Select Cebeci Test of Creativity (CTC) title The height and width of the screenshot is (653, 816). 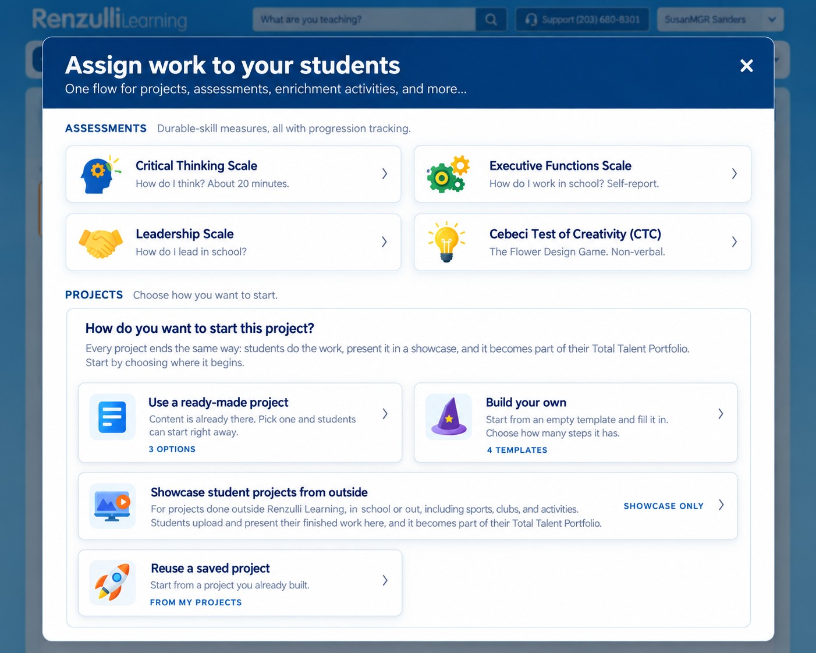575,234
